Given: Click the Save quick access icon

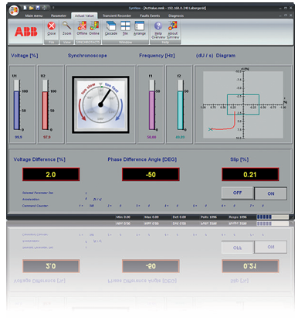Looking at the screenshot, I should coord(38,8).
